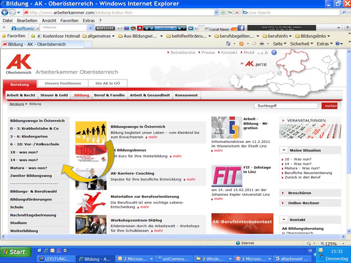The width and height of the screenshot is (351, 263).
Task: Click the FIT Infotage thumbnail image
Action: point(227,176)
